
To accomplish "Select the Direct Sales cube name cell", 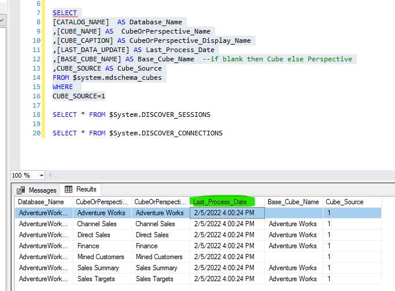I will (x=102, y=235).
